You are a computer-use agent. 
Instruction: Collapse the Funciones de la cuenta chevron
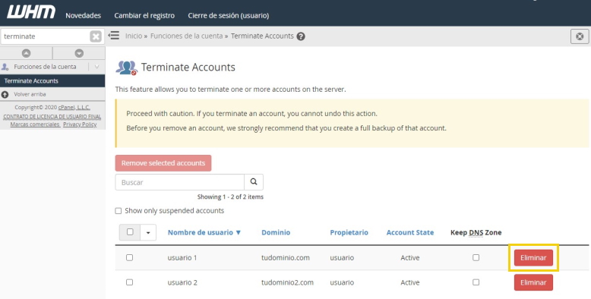(x=97, y=67)
